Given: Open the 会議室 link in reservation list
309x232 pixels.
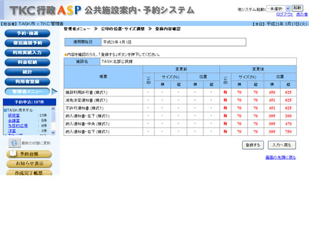Looking at the screenshot, I should 14,121.
